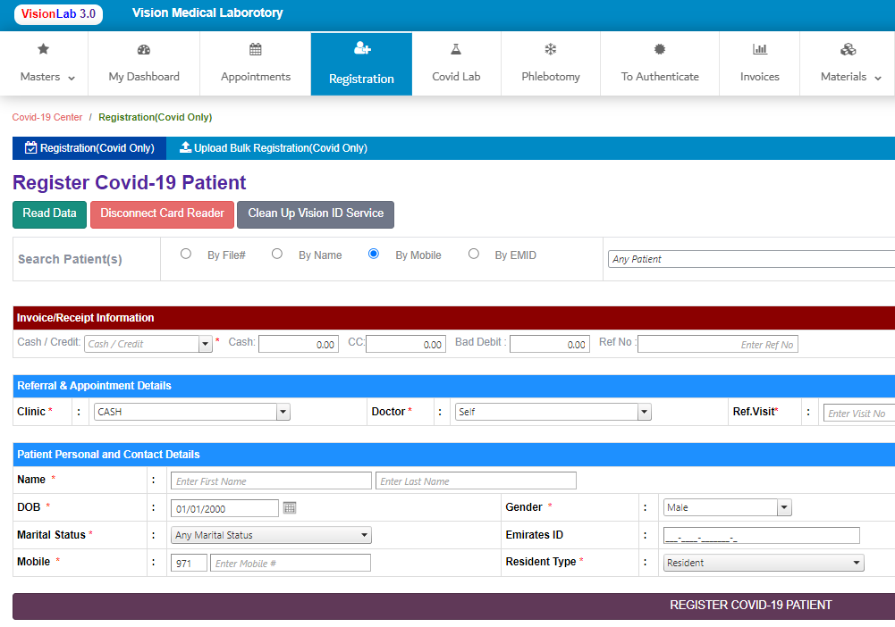This screenshot has width=895, height=627.
Task: Open the DOB calendar picker icon
Action: pyautogui.click(x=290, y=507)
